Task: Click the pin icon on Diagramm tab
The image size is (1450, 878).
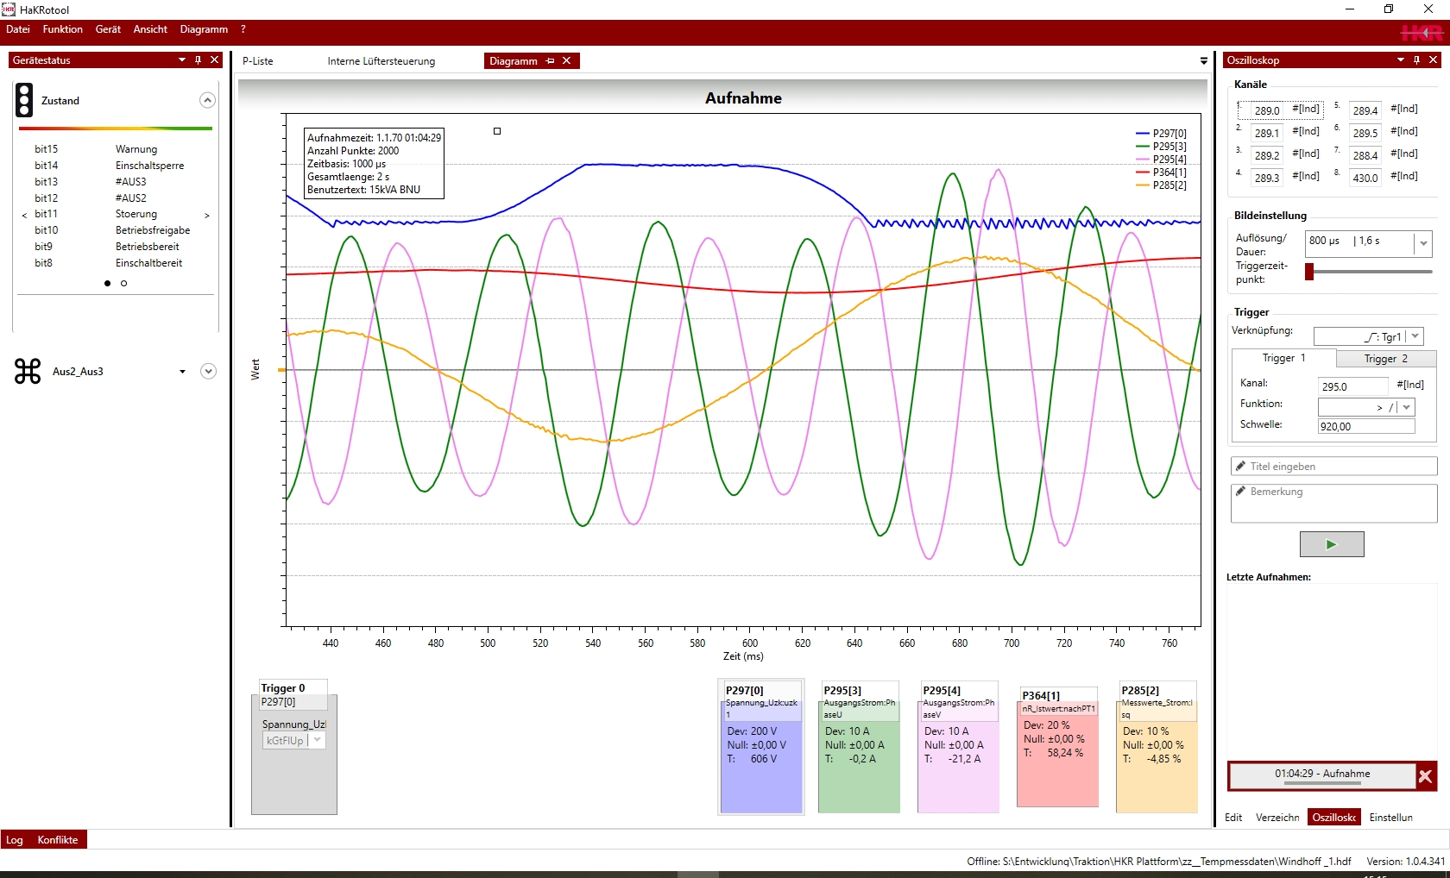Action: point(550,61)
